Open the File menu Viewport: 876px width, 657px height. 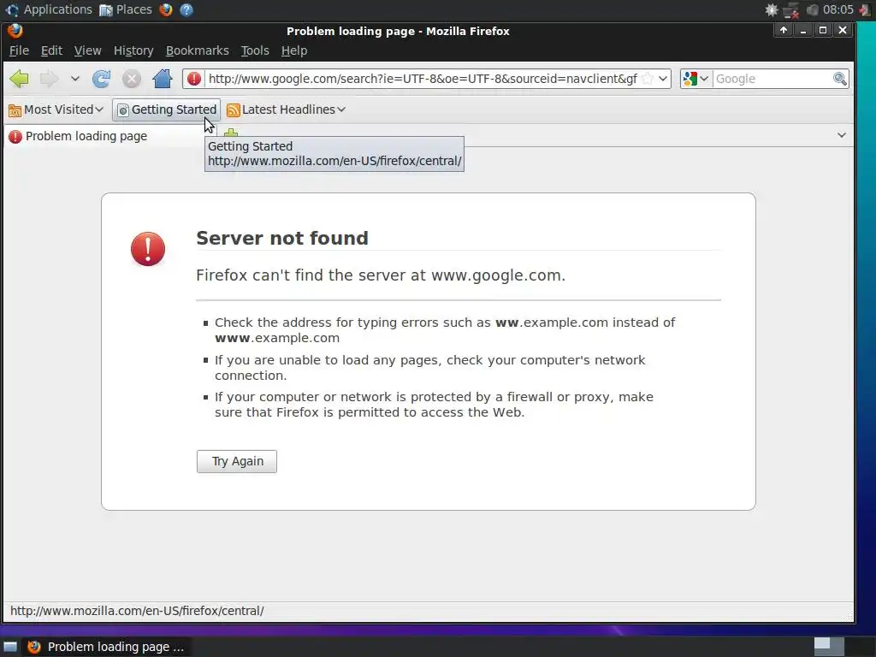pos(19,50)
